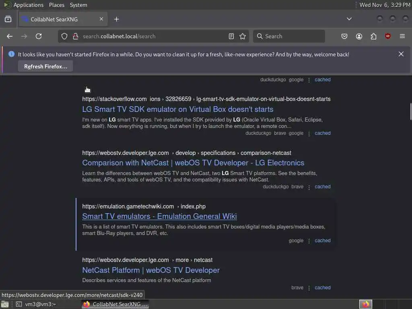Reload the page with the refresh icon
This screenshot has height=309, width=412.
(39, 36)
